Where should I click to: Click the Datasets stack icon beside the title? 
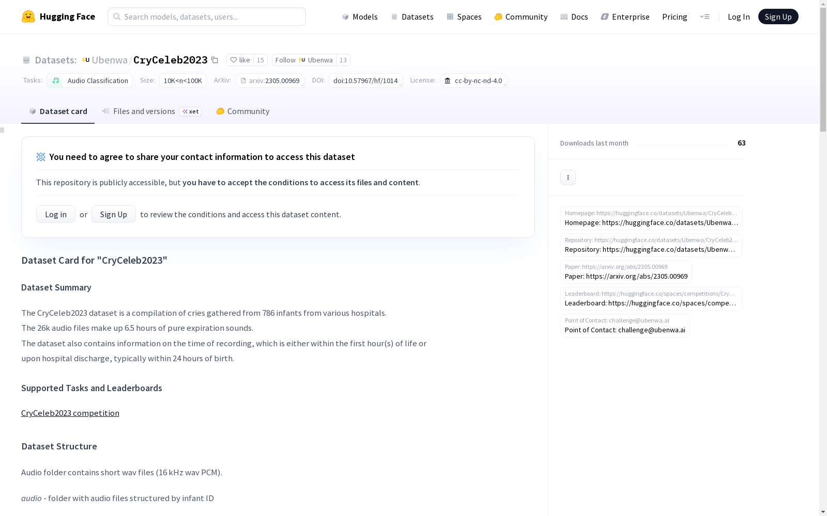(26, 60)
